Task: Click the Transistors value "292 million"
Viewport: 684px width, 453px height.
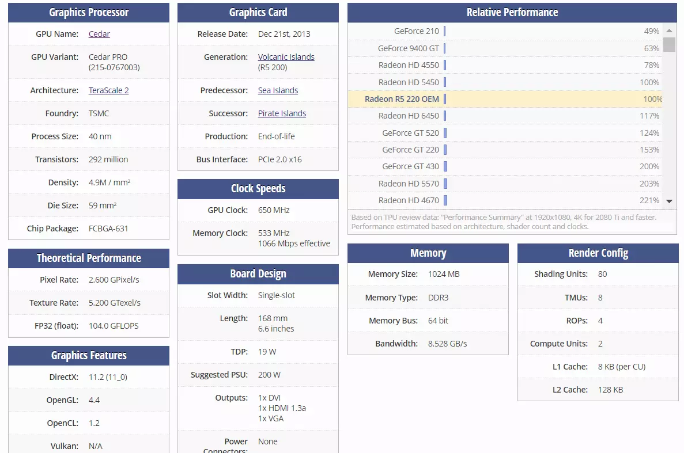Action: tap(108, 159)
